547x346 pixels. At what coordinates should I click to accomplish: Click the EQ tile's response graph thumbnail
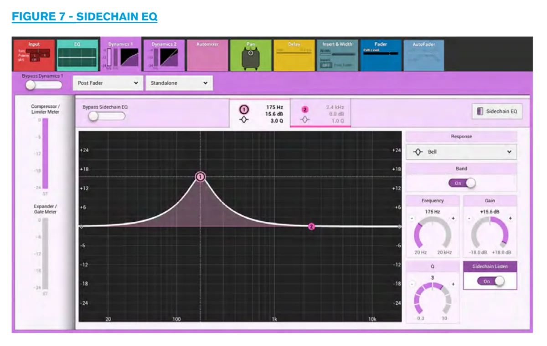click(77, 58)
